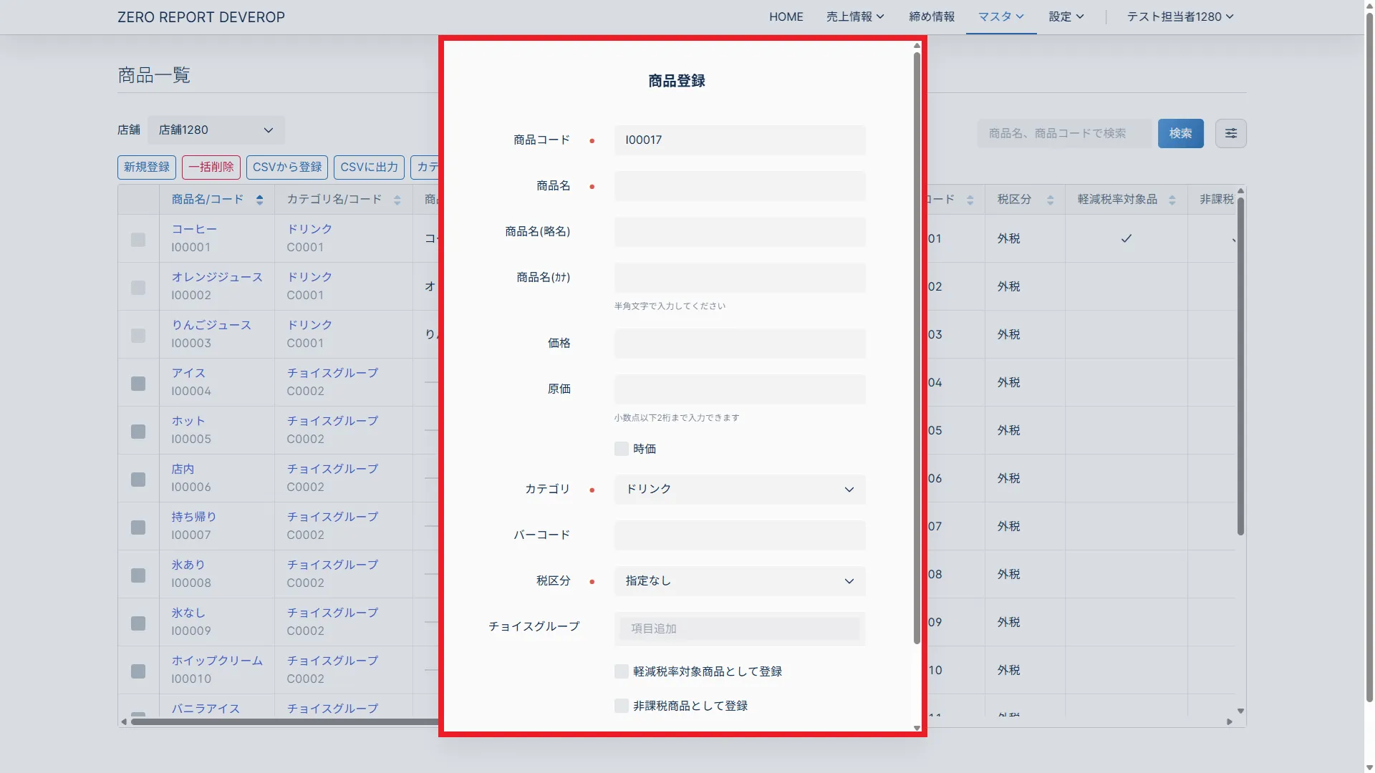Open the カテゴリ dropdown showing ドリンク
Image resolution: width=1375 pixels, height=773 pixels.
click(739, 490)
